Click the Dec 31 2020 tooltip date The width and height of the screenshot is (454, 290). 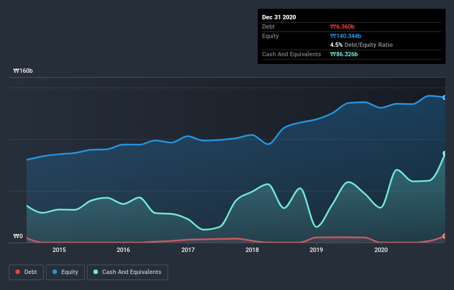click(279, 17)
